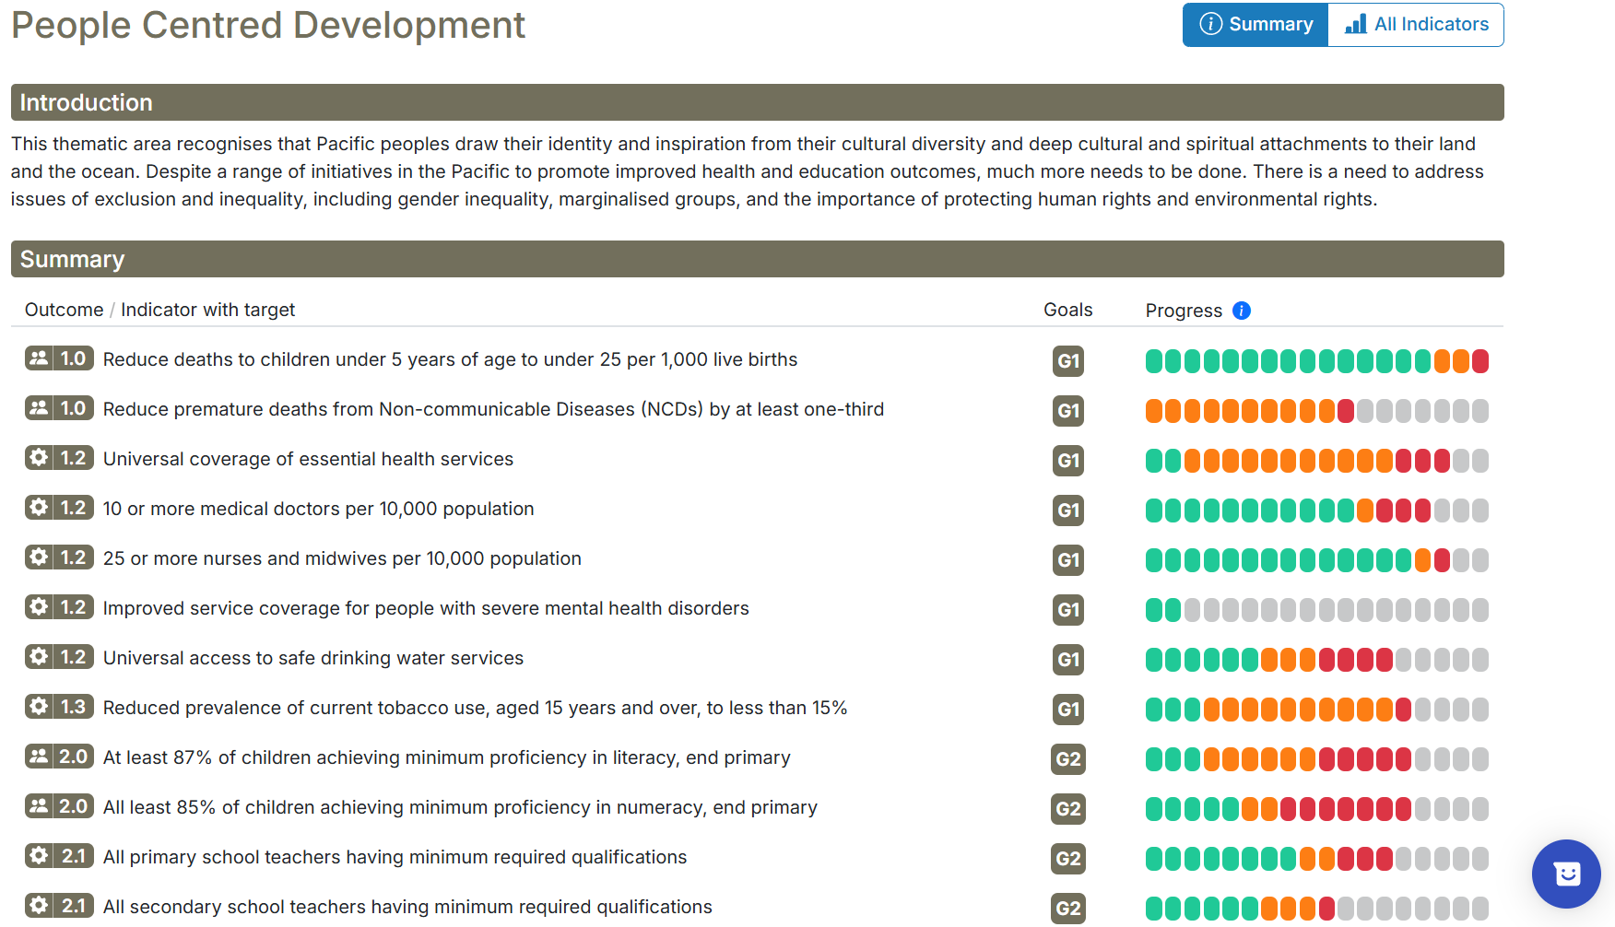Click G1 goal badge for tobacco use row
The width and height of the screenshot is (1615, 927).
[x=1068, y=710]
